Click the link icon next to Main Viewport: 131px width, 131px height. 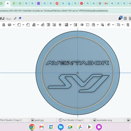pos(15,18)
